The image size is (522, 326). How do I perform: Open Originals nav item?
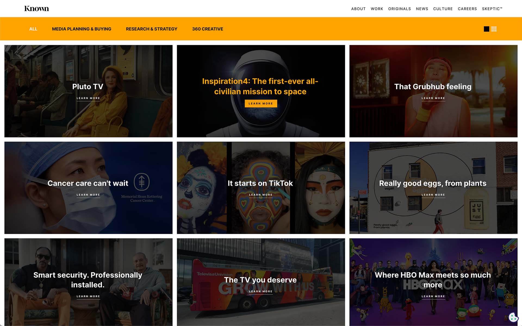[399, 9]
